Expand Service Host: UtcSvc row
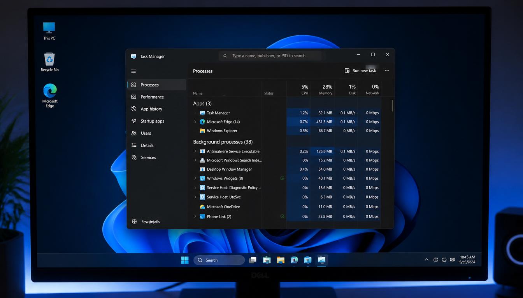The image size is (523, 298). pos(195,197)
